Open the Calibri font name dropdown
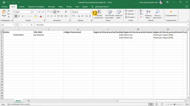Viewport: 190px width, 106px height. click(31, 12)
